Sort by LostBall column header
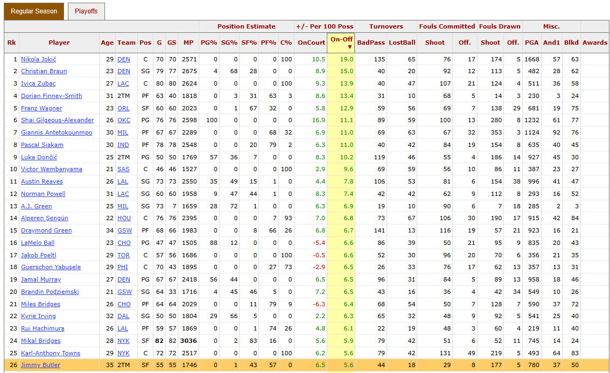The height and width of the screenshot is (373, 610). [402, 43]
